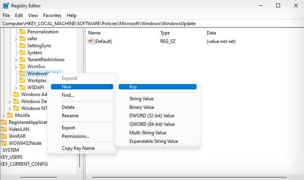Select Key in the New submenu
304x180 pixels.
point(158,87)
